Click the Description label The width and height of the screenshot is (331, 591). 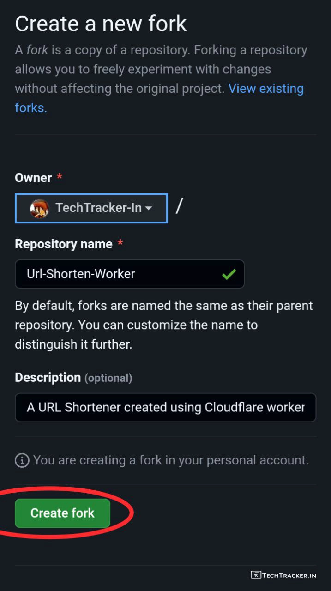point(48,378)
